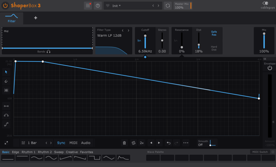Open the hamburger main menu
This screenshot has height=167, width=276.
point(88,6)
